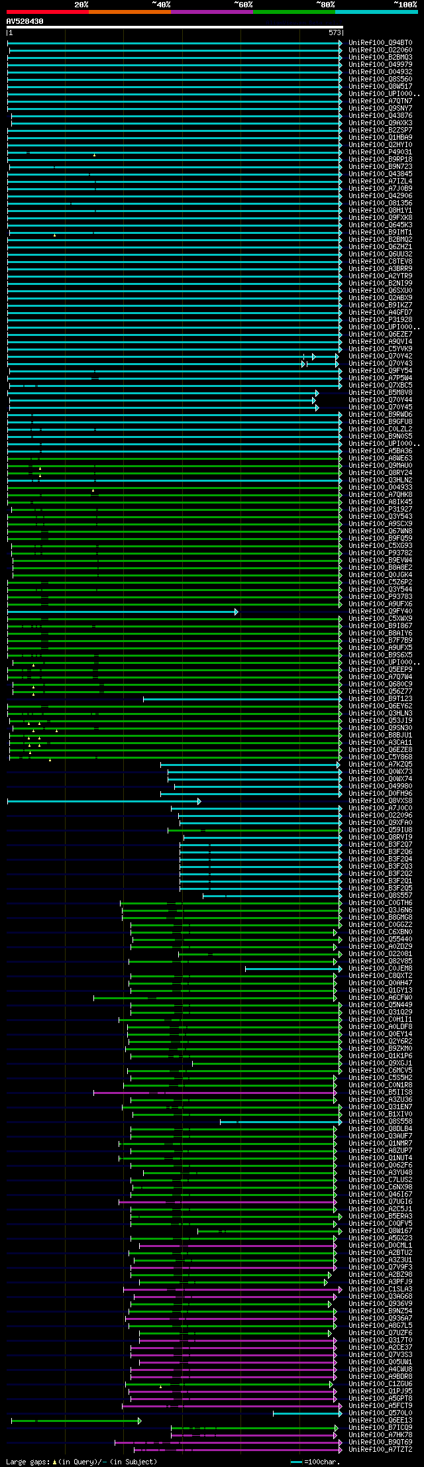Click sequence name UniRef100_Q8S557
This screenshot has height=1467, width=424.
pyautogui.click(x=380, y=895)
